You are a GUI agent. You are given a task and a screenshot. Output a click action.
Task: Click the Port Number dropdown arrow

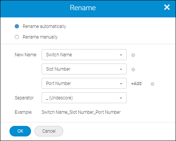click(x=121, y=84)
